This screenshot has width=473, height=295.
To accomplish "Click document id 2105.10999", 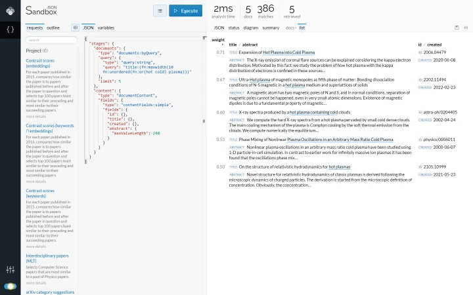I will tap(435, 167).
